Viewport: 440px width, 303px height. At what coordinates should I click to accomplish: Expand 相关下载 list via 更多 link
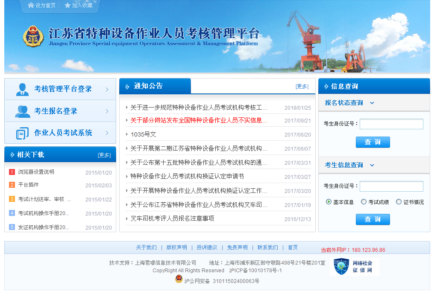tap(104, 155)
